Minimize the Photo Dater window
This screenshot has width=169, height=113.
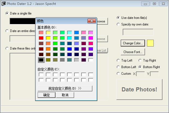tap(145, 4)
